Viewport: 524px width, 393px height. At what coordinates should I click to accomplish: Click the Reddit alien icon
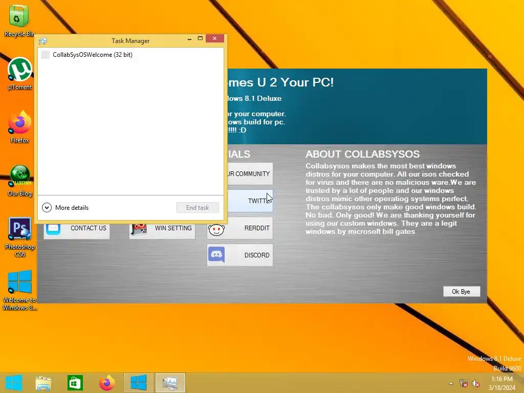(216, 229)
